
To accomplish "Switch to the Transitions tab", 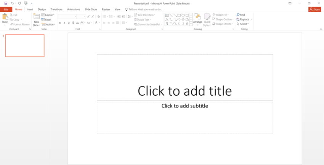I will pos(56,10).
